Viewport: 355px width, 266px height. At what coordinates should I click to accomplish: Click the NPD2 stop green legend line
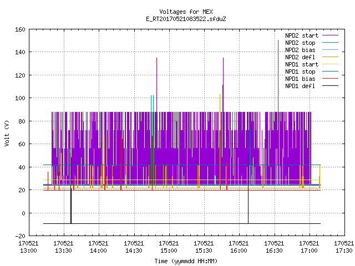[x=330, y=43]
